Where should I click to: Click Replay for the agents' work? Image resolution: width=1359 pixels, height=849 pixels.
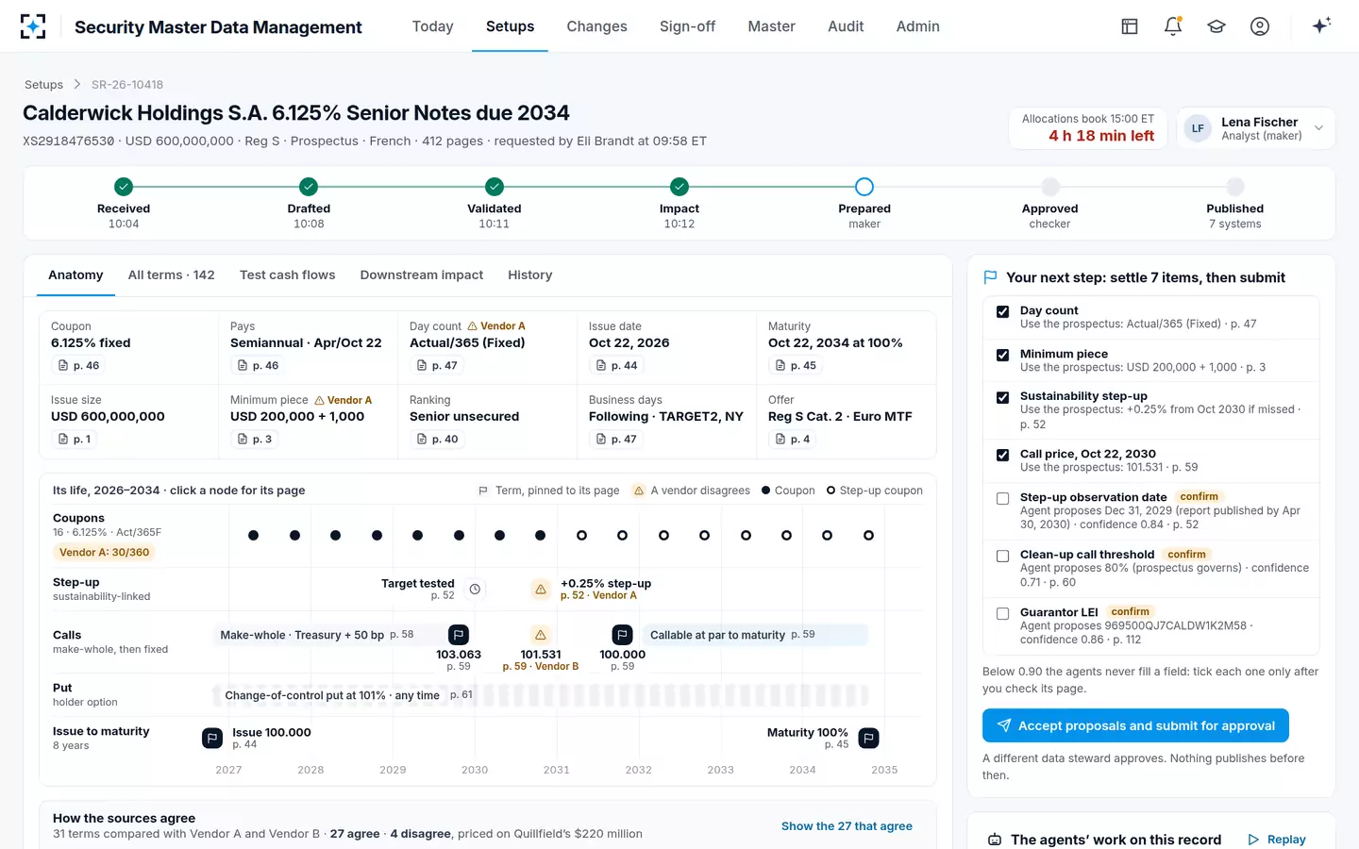point(1277,840)
